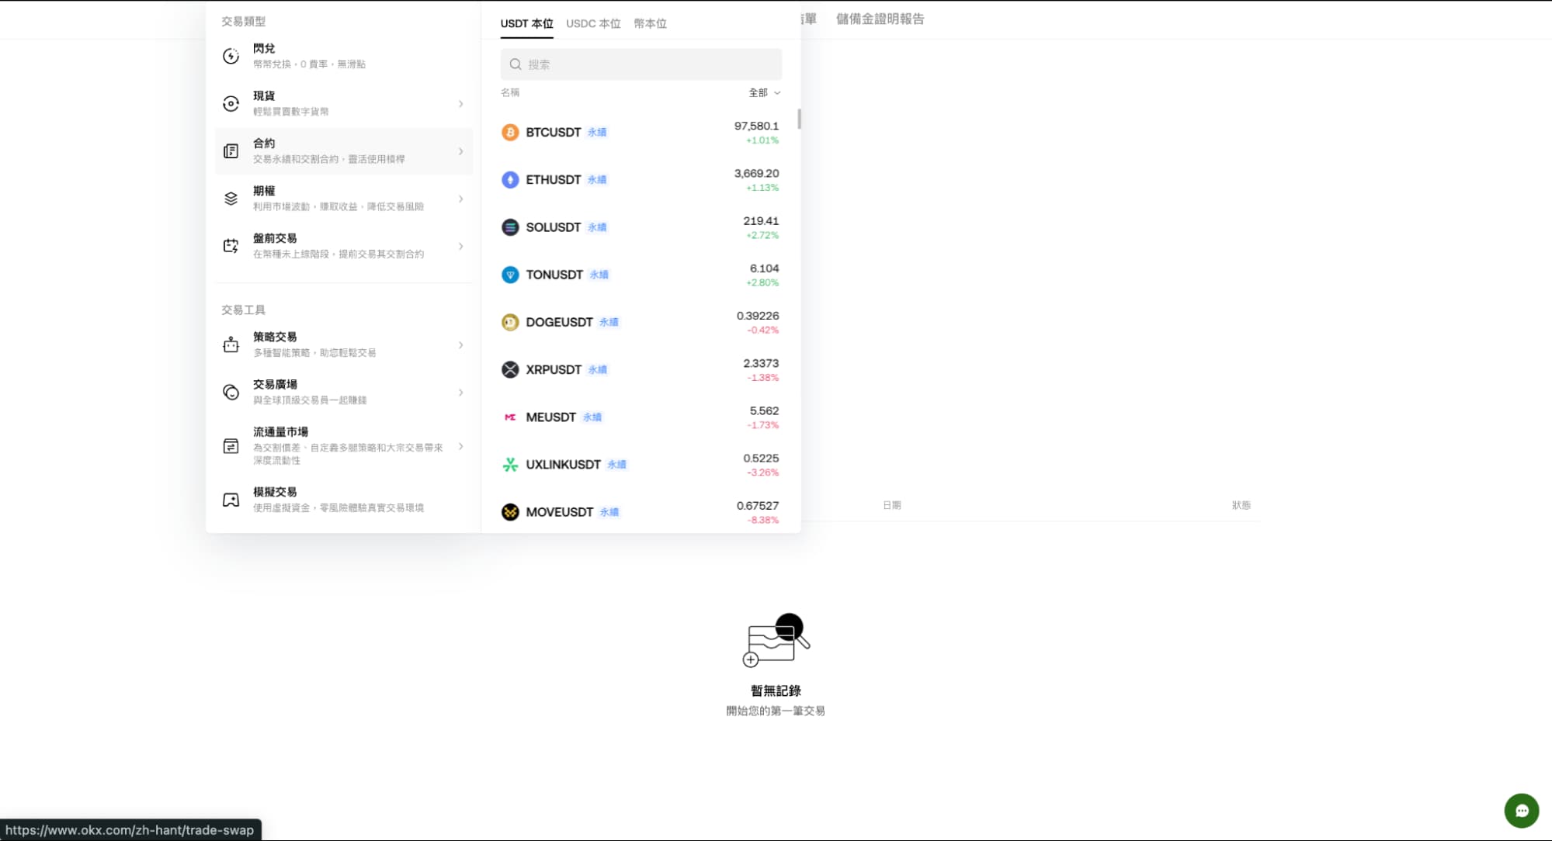Switch to the USDC 本位 tab
This screenshot has height=841, width=1552.
point(593,23)
